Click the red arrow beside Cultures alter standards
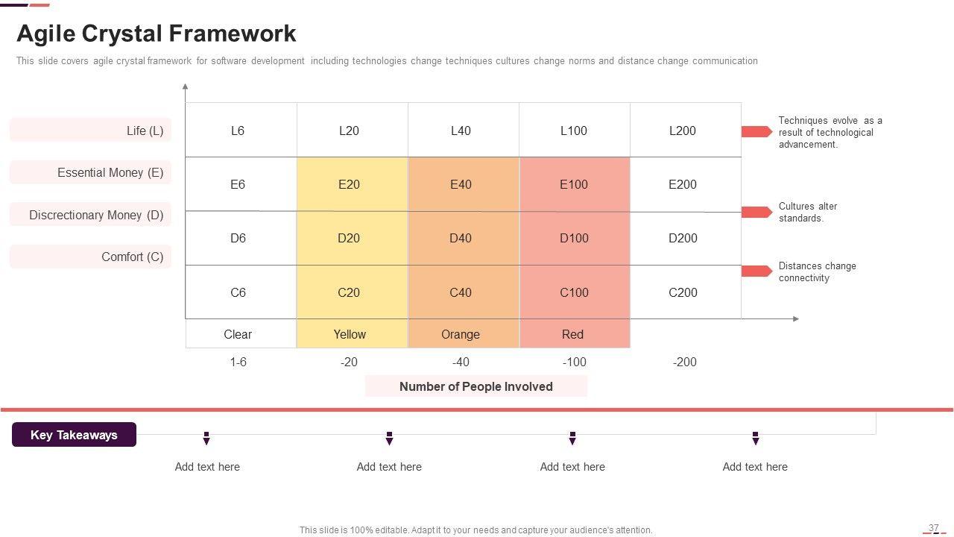Screen dimensions: 954x537 756,213
